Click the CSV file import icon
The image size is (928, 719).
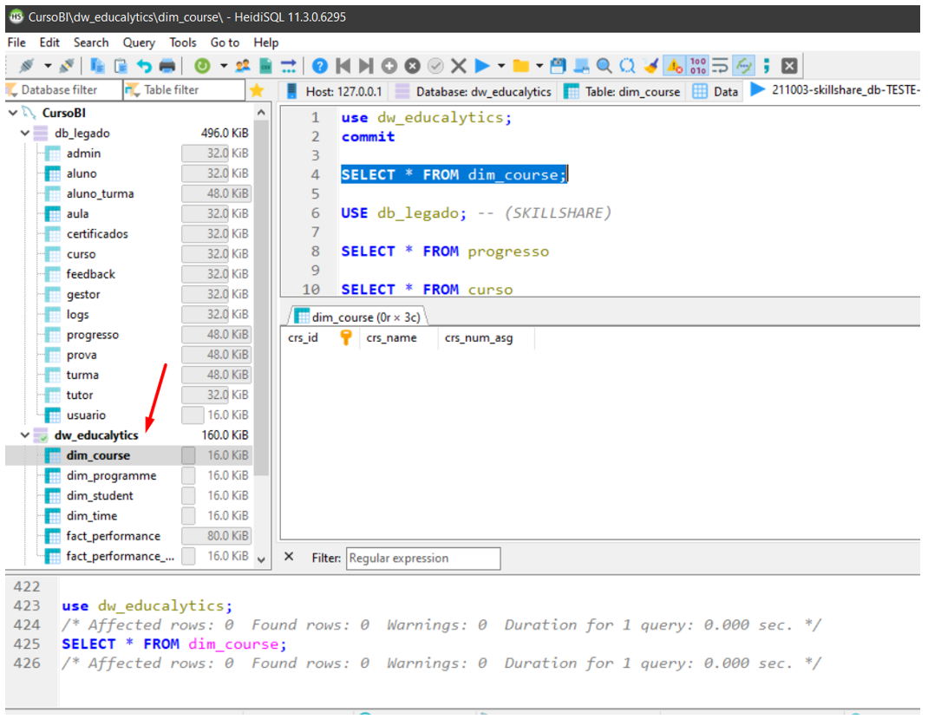coord(265,66)
